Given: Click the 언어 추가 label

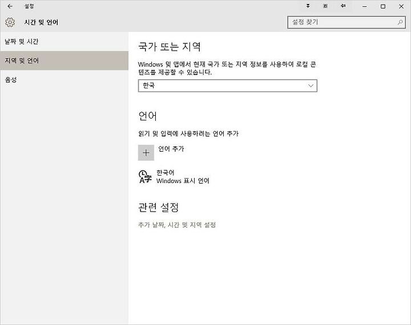Looking at the screenshot, I should tap(171, 149).
